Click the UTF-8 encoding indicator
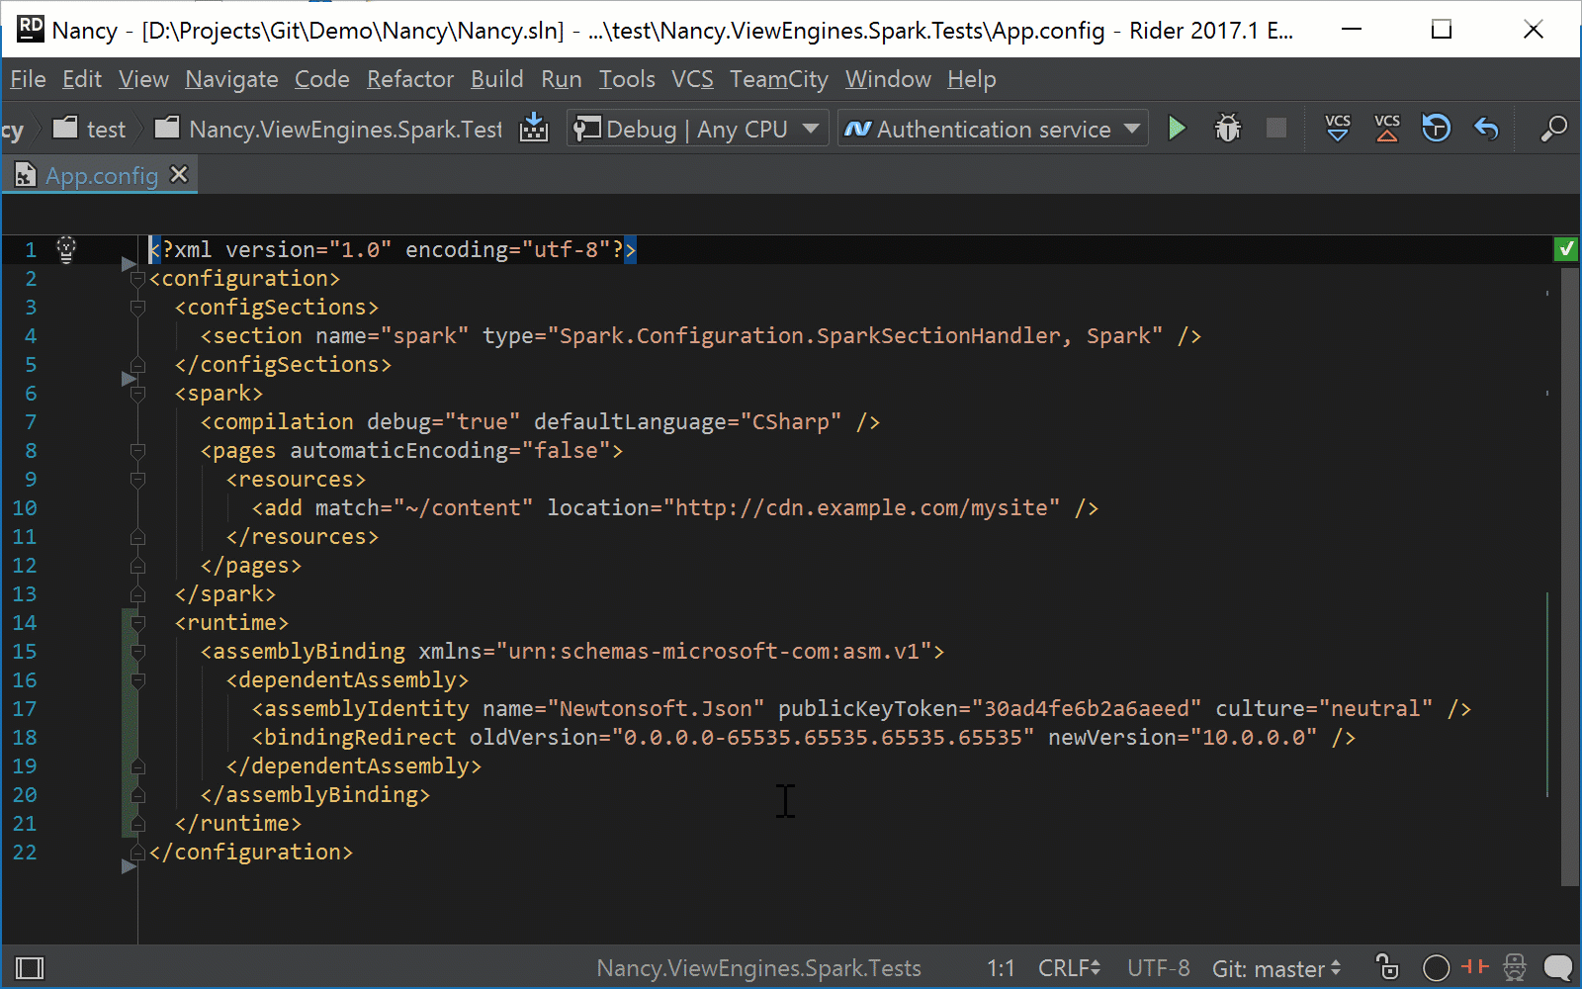The image size is (1582, 989). [x=1158, y=968]
